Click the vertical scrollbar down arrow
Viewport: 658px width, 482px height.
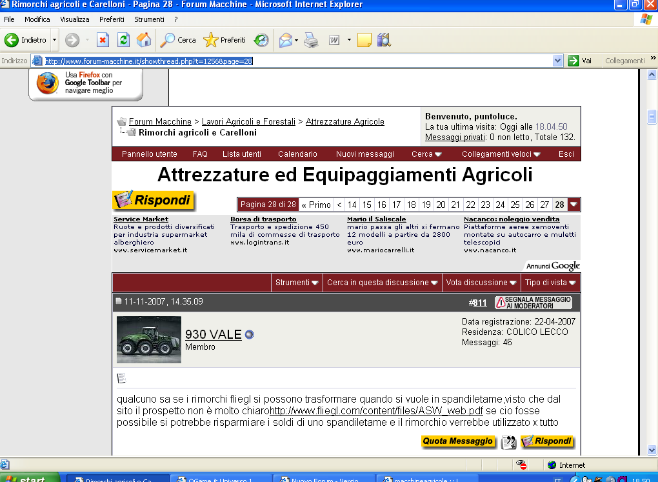pyautogui.click(x=652, y=450)
